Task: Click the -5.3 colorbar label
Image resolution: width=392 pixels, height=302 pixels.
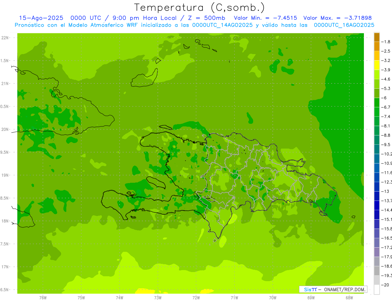Action: 385,89
